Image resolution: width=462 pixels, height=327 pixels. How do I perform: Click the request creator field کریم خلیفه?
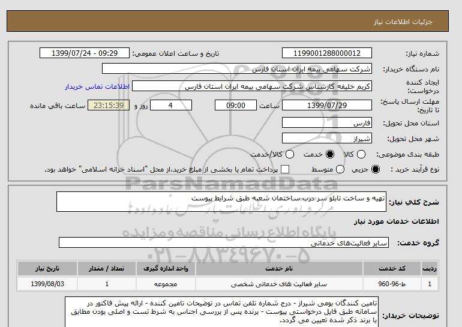pyautogui.click(x=252, y=86)
